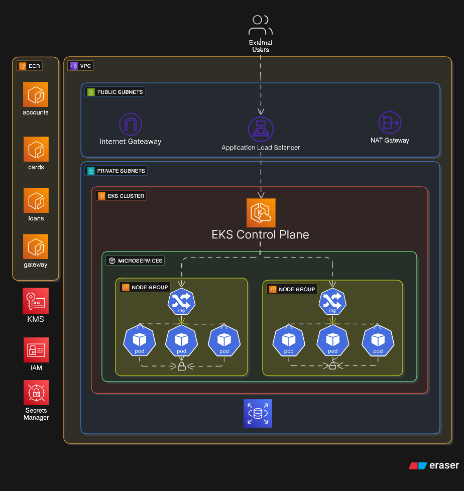This screenshot has height=491, width=464.
Task: Select the ECR cards repository icon
Action: (36, 149)
